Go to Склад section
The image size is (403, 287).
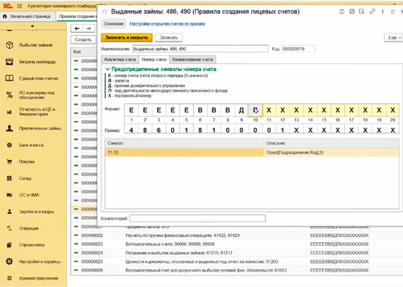(x=26, y=178)
